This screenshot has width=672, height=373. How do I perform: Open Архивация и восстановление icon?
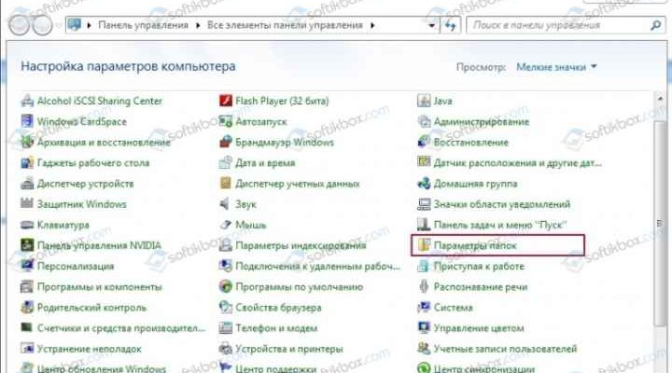27,142
